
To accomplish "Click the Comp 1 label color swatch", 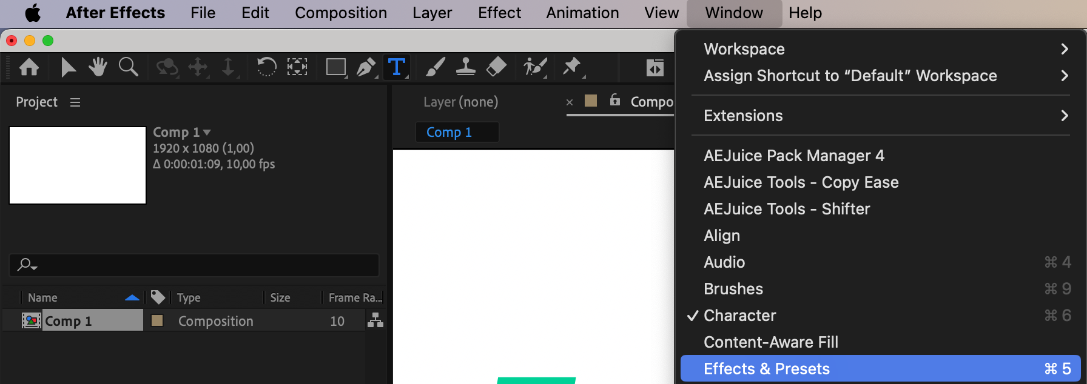I will (x=157, y=320).
